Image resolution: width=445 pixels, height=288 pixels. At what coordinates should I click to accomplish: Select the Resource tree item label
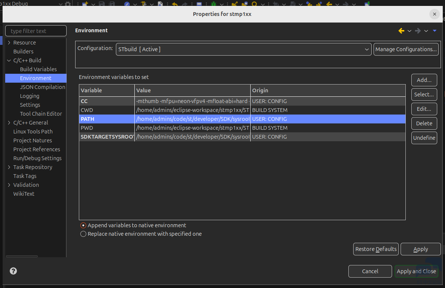[24, 43]
